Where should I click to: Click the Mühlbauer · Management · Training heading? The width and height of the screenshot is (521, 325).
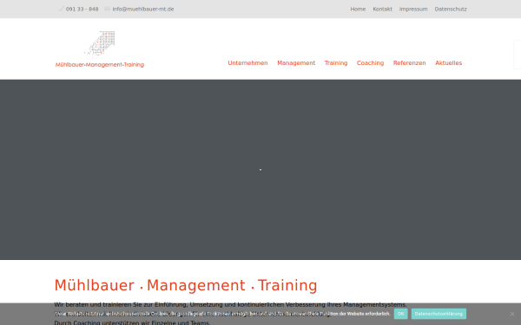186,285
